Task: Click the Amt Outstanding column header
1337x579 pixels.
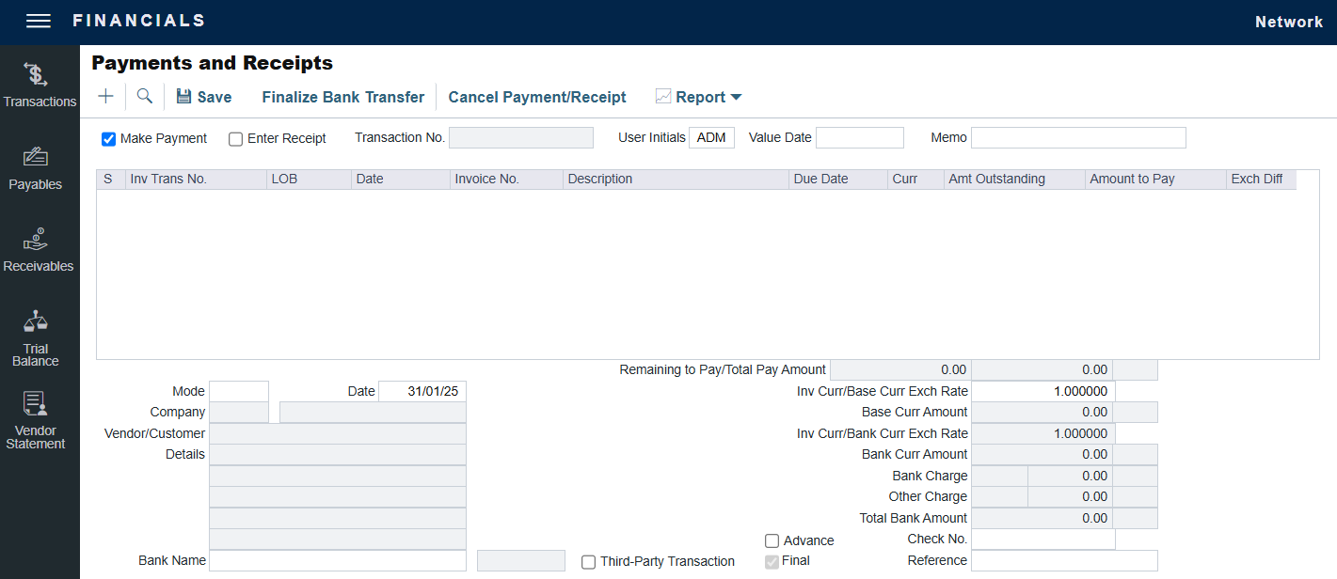Action: pyautogui.click(x=996, y=180)
